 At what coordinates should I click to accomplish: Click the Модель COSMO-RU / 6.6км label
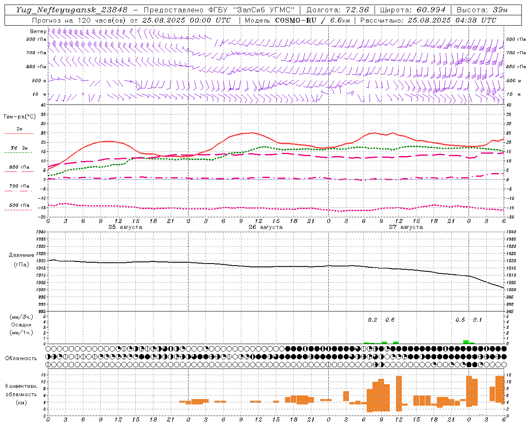pyautogui.click(x=297, y=20)
